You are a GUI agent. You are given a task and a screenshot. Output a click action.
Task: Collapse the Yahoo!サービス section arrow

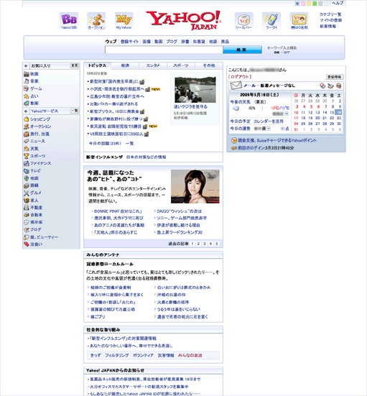coord(26,111)
